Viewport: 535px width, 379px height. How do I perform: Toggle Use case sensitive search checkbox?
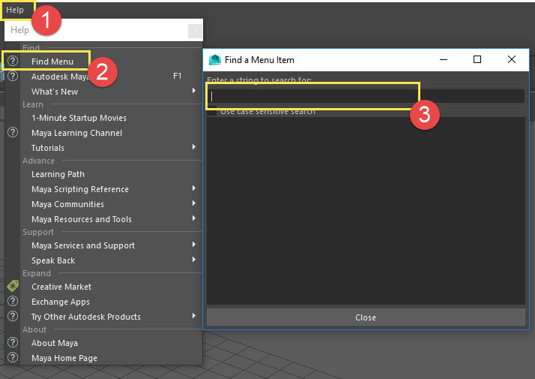212,111
